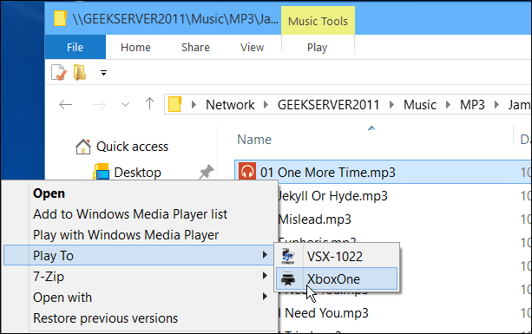Click the folder icon in title bar
Image resolution: width=532 pixels, height=334 pixels.
[x=60, y=18]
